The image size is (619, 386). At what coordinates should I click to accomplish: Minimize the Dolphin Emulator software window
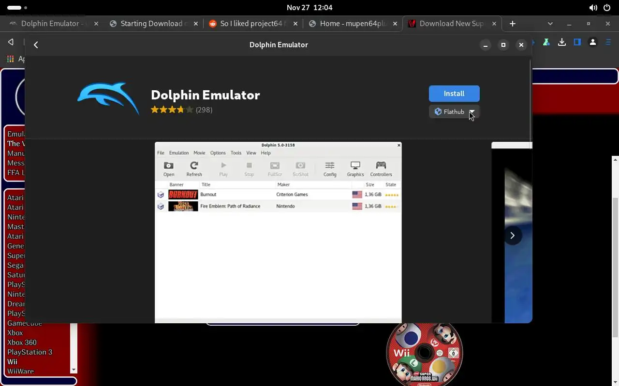coord(486,45)
